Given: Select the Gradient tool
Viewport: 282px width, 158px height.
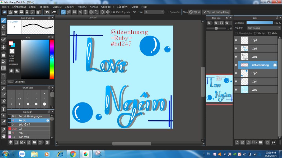Looking at the screenshot, I should coord(4,68).
